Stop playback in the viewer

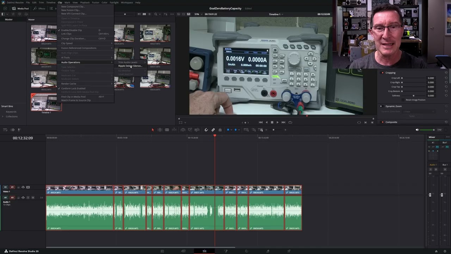pos(272,122)
